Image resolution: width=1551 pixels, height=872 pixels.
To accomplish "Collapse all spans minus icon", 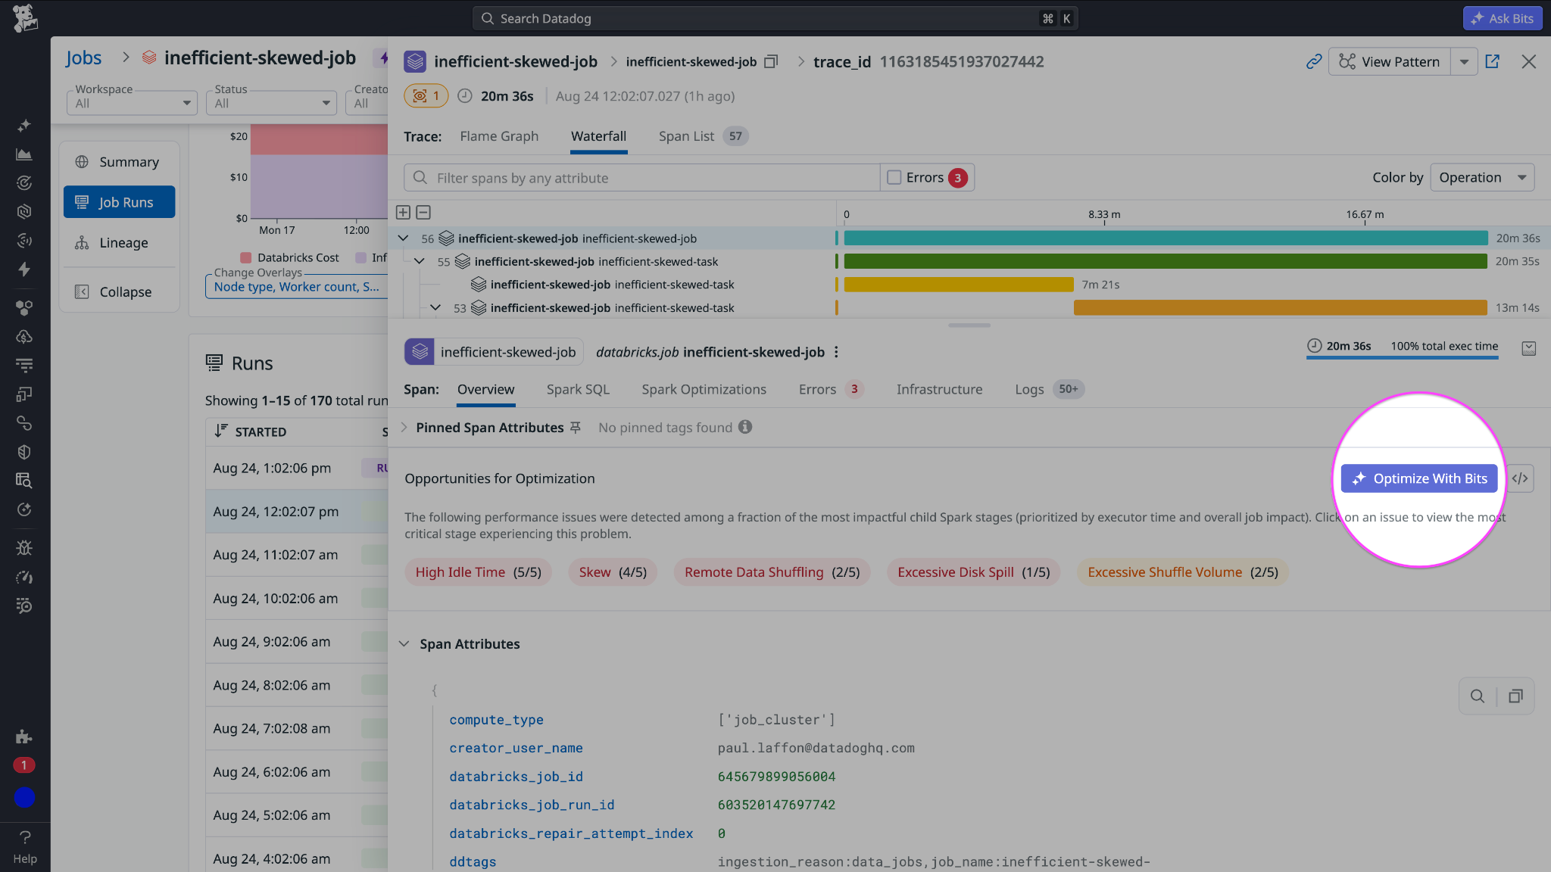I will point(423,213).
